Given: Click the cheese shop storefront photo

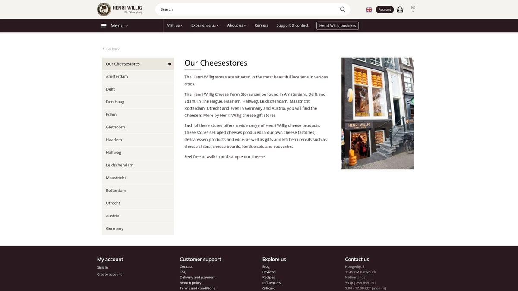Looking at the screenshot, I should click(377, 113).
